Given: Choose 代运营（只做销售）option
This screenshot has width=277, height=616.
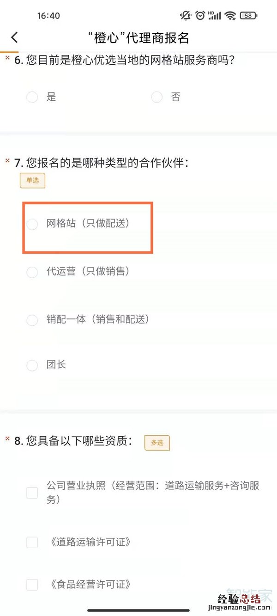Looking at the screenshot, I should pos(32,272).
